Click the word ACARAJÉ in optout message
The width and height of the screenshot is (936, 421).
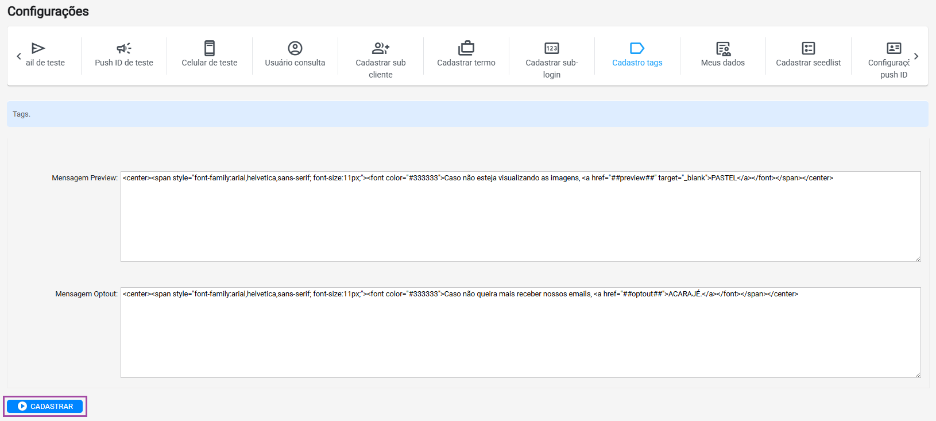(x=684, y=294)
